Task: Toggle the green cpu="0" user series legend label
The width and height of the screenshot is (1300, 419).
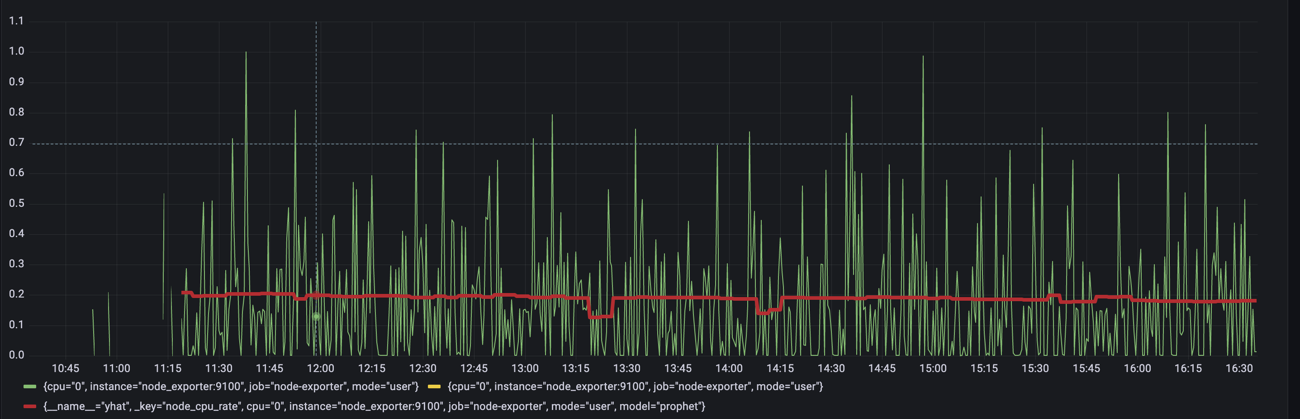Action: point(231,387)
